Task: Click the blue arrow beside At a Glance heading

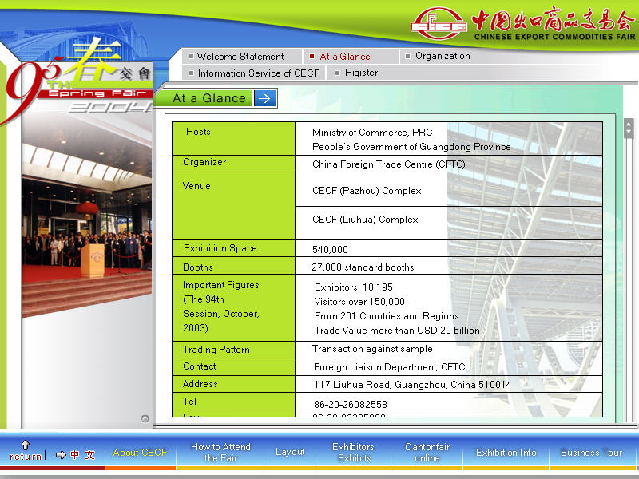Action: (264, 98)
